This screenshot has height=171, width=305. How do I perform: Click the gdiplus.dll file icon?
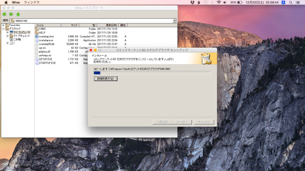[x=37, y=52]
